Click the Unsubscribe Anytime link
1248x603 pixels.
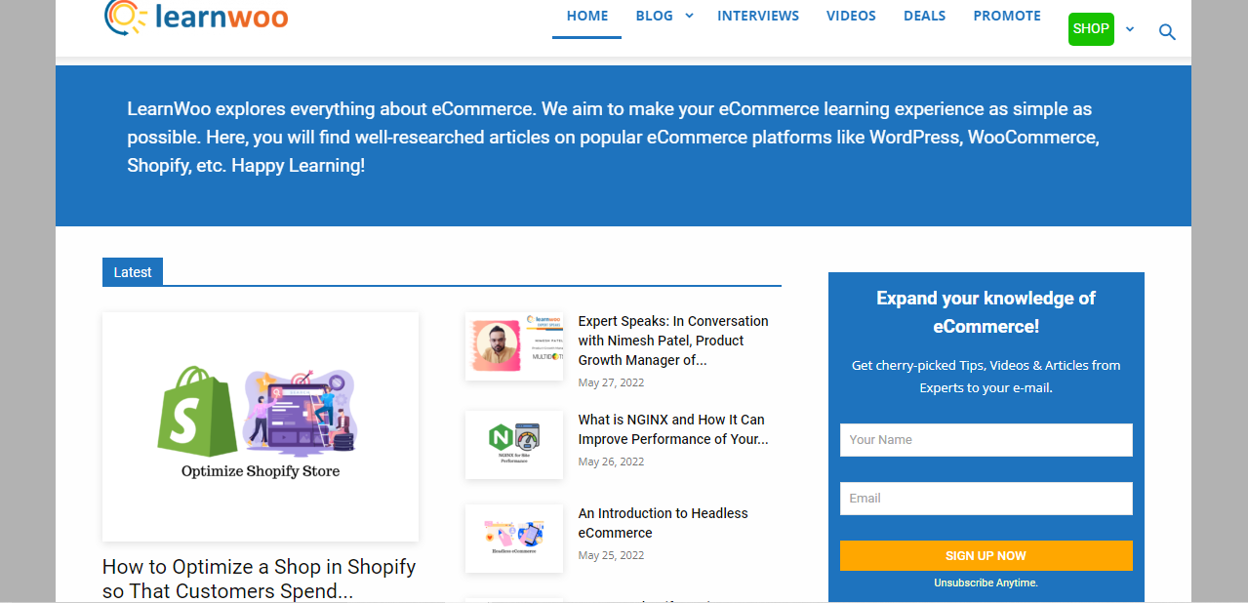986,583
